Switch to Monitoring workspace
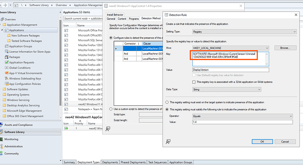The image size is (303, 165). (x=11, y=139)
